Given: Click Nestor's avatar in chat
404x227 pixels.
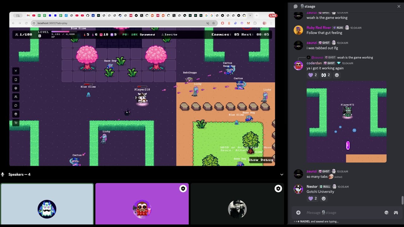Looking at the screenshot, I should [x=298, y=189].
